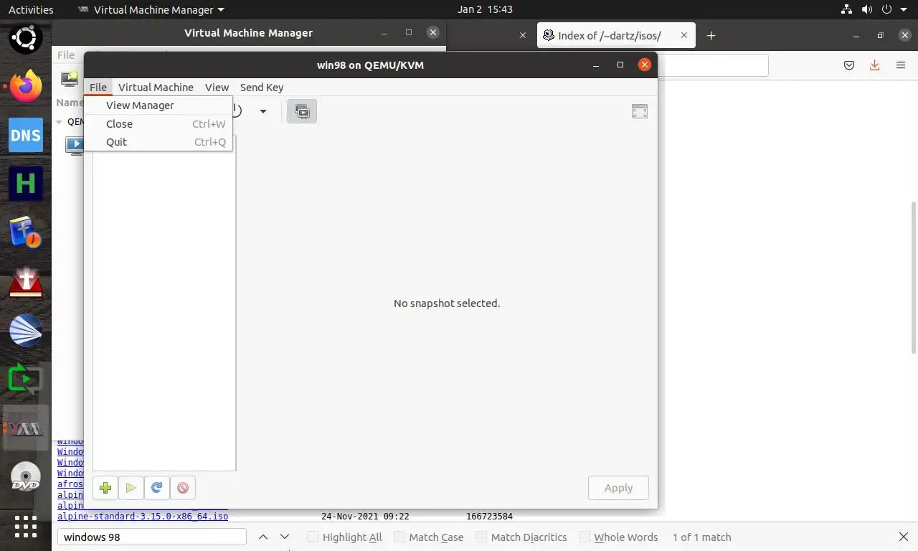
Task: Click the Virtual Machine Manager dock icon
Action: 26,428
